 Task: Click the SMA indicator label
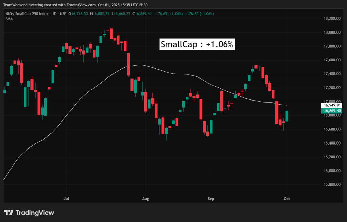click(9, 19)
